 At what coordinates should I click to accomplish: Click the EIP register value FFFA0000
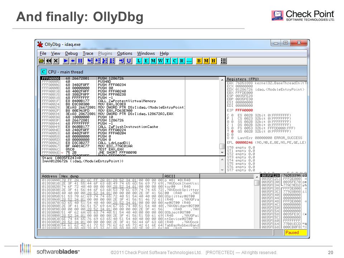(244, 110)
